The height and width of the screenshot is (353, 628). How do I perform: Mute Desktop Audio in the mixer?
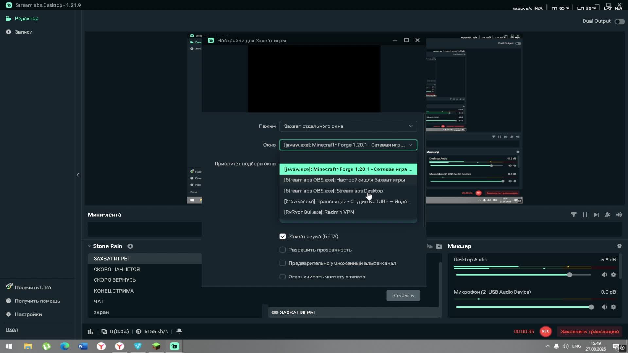(604, 275)
